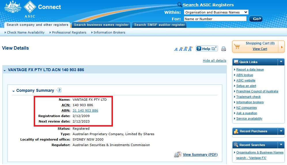Click the Name or Number search field

[x=215, y=19]
